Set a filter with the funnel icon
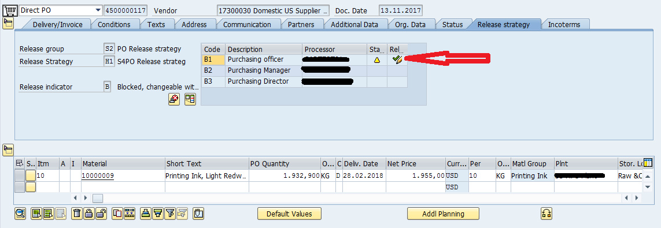Image resolution: width=661 pixels, height=228 pixels. [x=169, y=214]
